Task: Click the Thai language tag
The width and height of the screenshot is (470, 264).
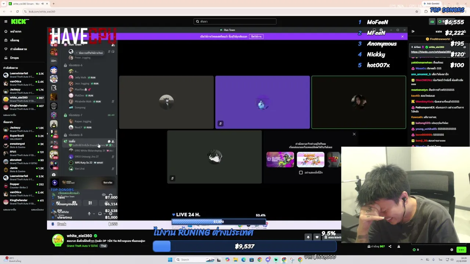Action: (x=103, y=246)
